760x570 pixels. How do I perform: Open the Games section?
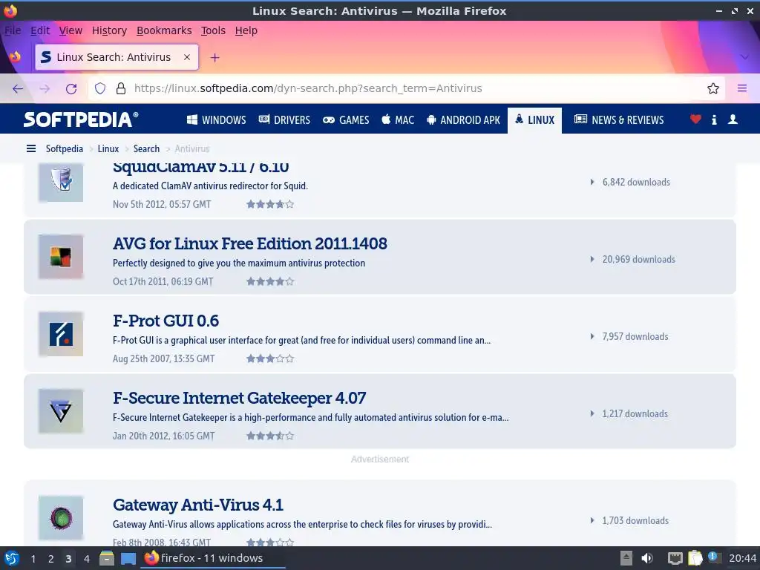tap(346, 119)
